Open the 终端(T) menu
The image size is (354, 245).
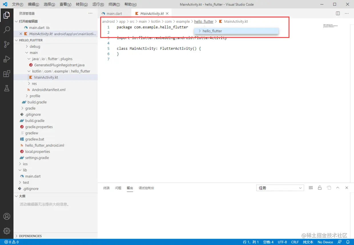pyautogui.click(x=114, y=4)
